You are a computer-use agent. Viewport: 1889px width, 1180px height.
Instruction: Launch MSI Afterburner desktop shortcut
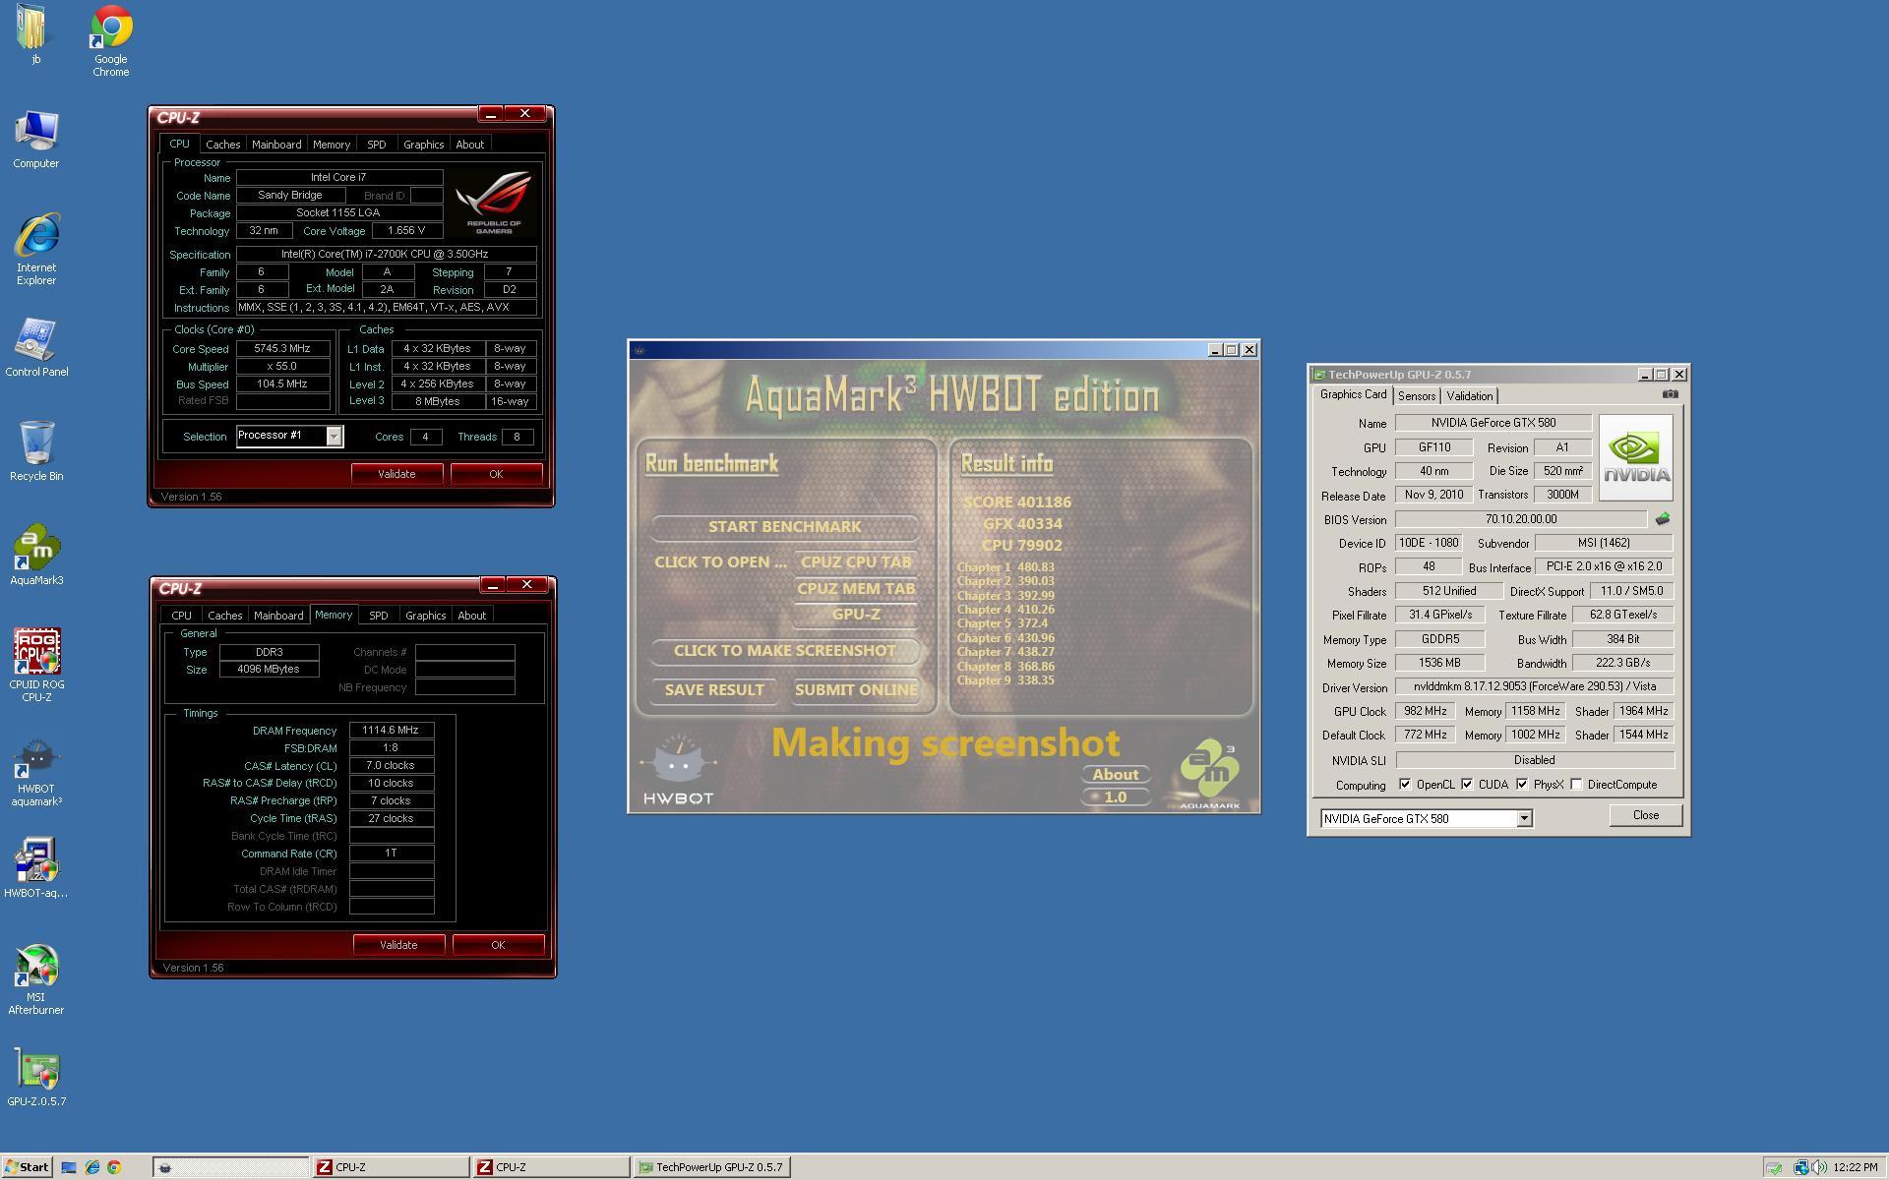click(35, 979)
